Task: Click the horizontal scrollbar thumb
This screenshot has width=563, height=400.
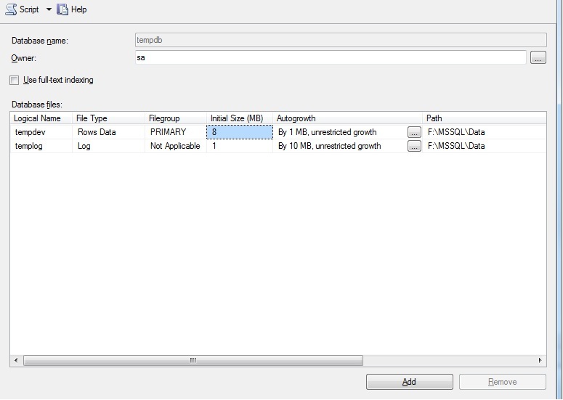Action: coord(193,360)
